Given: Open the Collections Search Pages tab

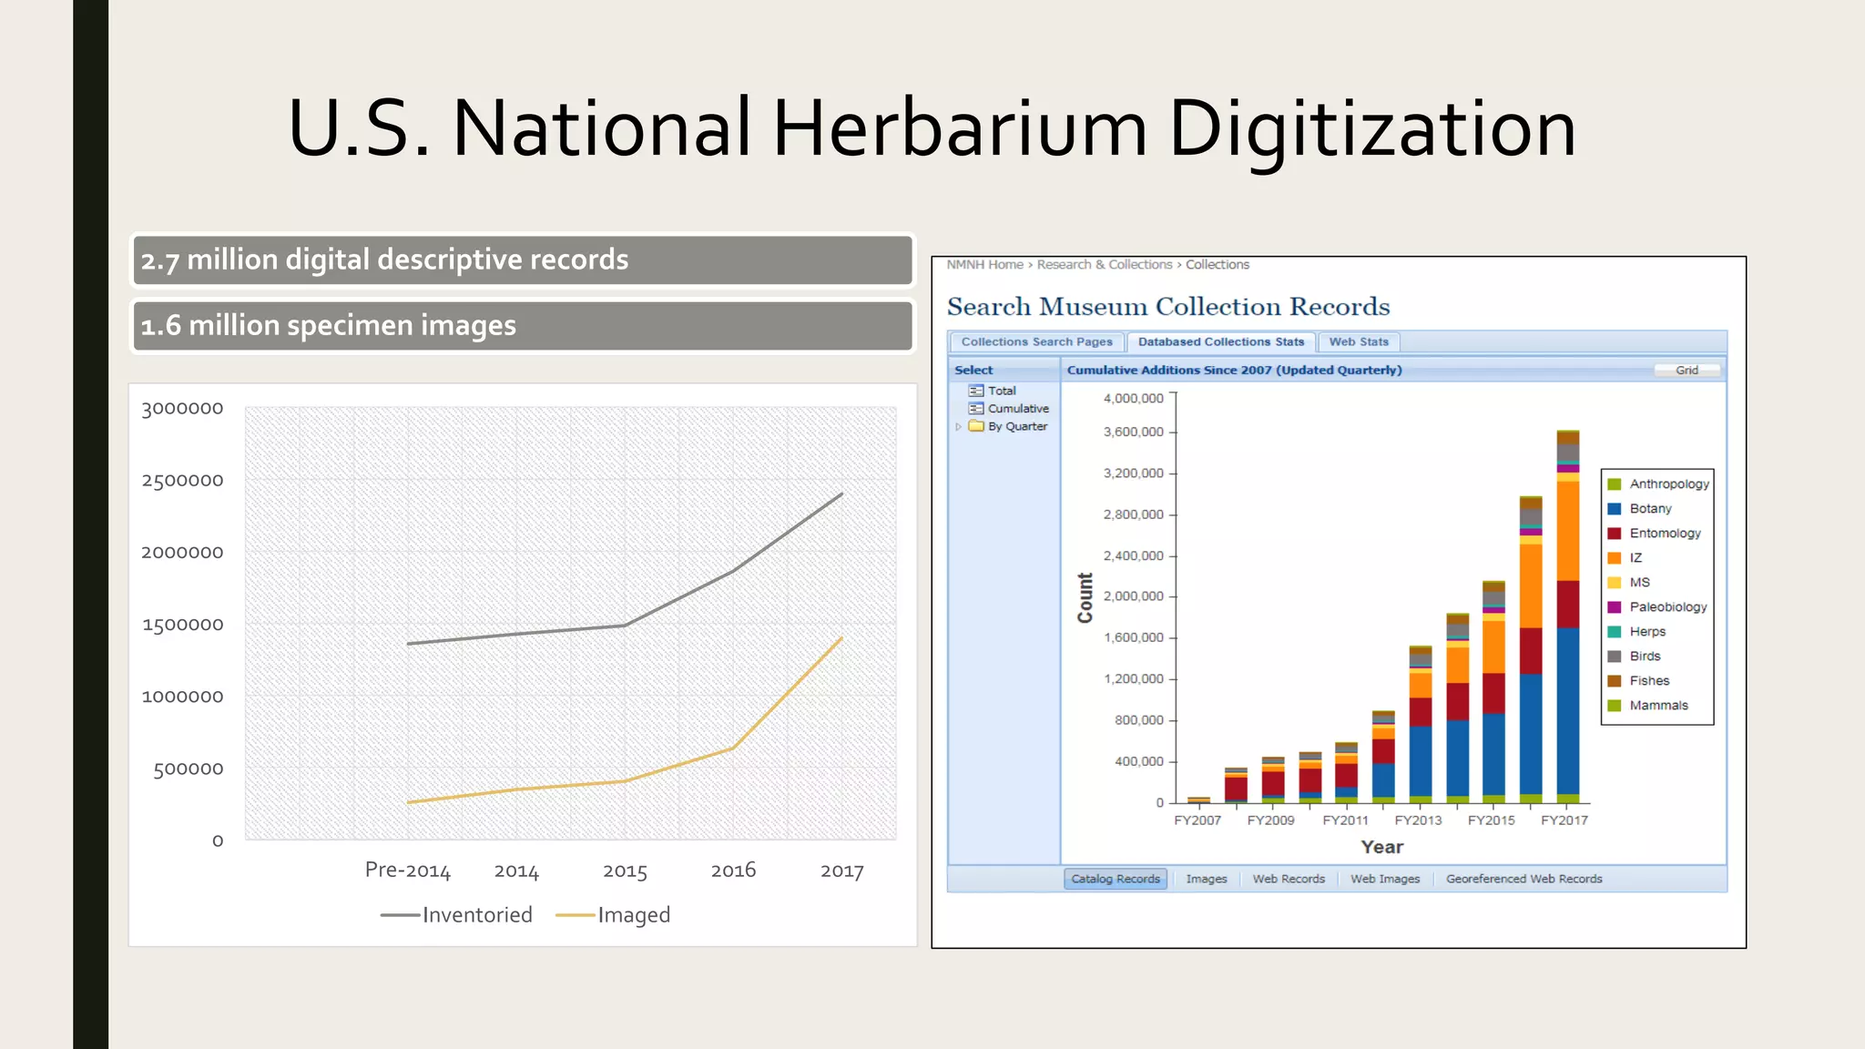Looking at the screenshot, I should click(x=1036, y=342).
